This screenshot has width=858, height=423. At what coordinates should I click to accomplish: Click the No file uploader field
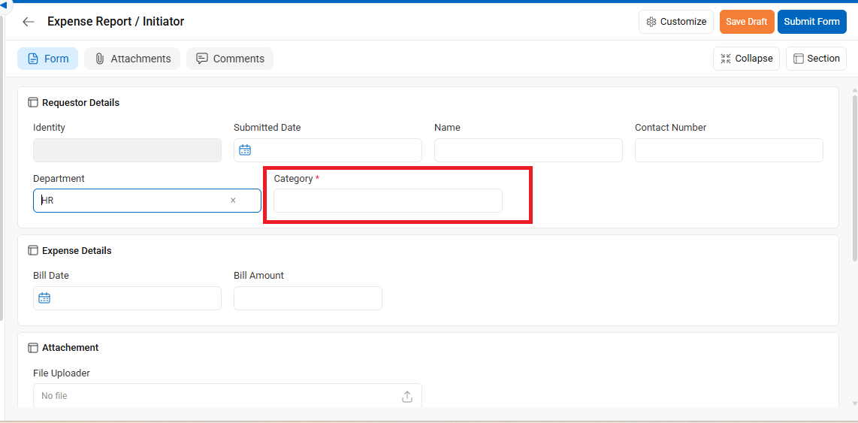[x=227, y=396]
